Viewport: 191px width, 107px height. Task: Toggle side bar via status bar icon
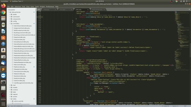[9, 106]
